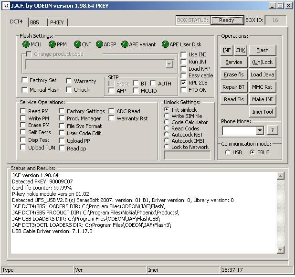
Task: Check the Erase PM checkbox
Action: pyautogui.click(x=23, y=125)
